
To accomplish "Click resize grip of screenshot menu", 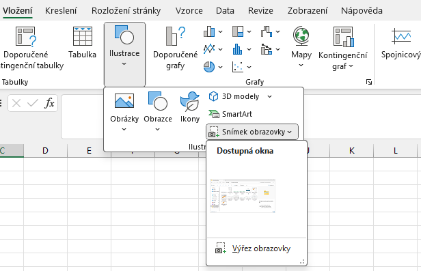I will pyautogui.click(x=302, y=261).
